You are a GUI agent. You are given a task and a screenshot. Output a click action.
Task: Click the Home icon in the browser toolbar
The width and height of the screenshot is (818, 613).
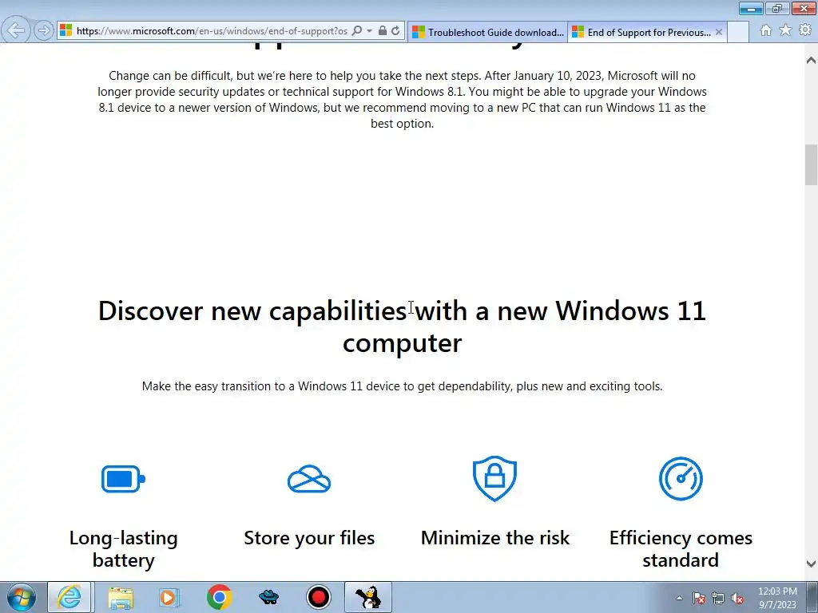(x=765, y=30)
